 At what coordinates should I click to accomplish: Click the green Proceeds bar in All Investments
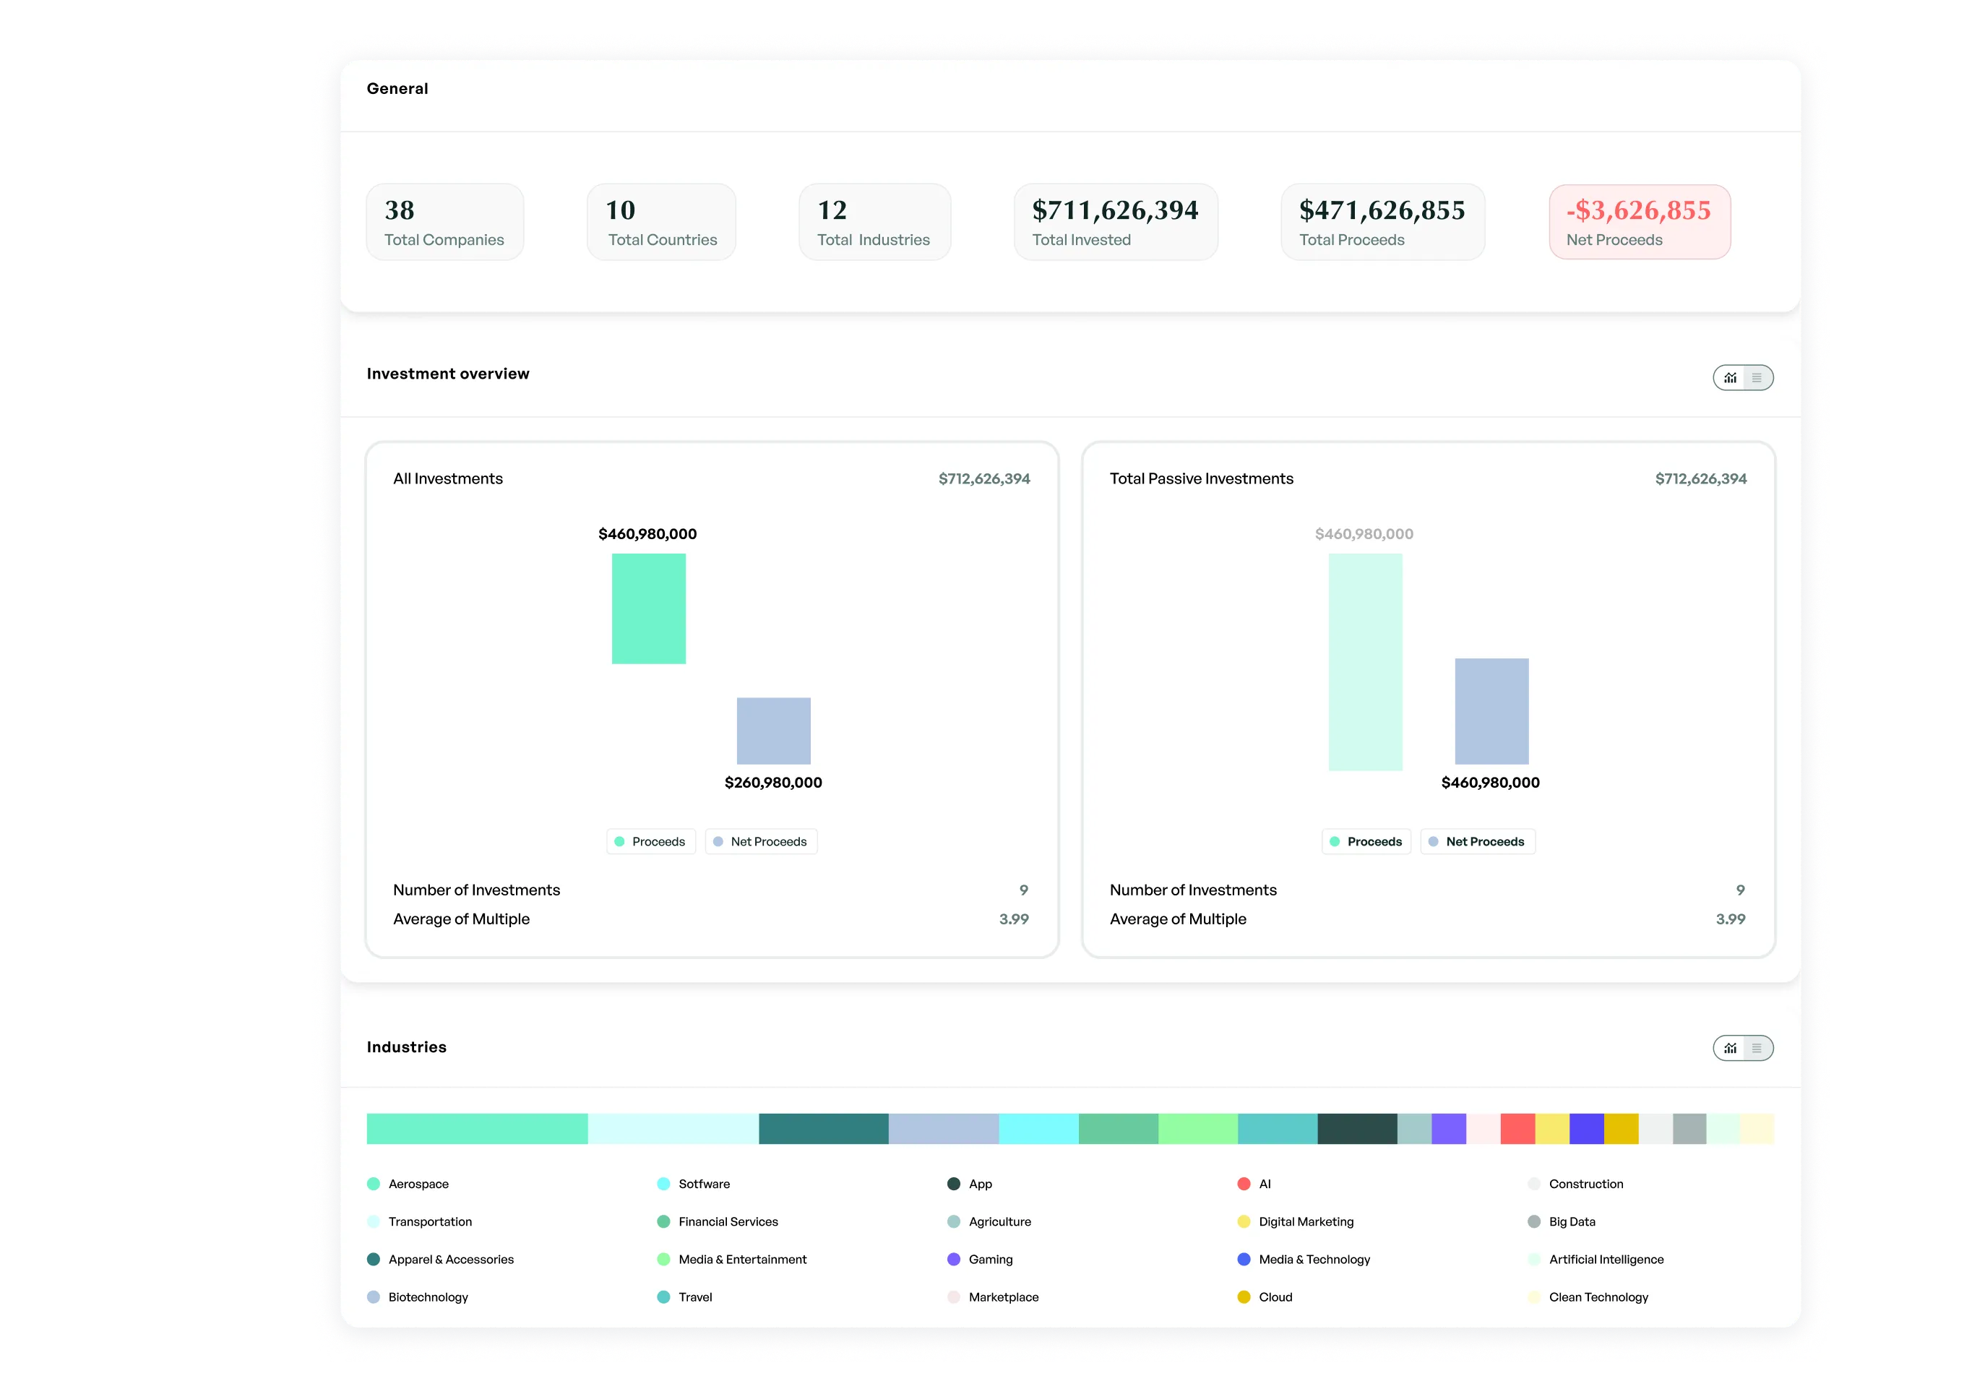pyautogui.click(x=648, y=608)
